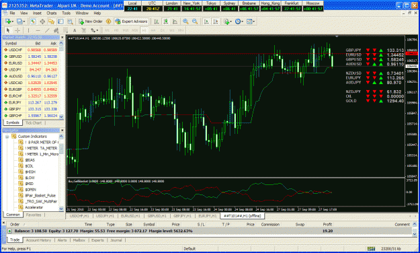Open the Tools menu

66,13
